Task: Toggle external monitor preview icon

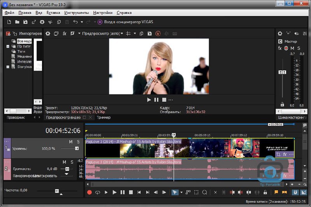Action: point(56,33)
